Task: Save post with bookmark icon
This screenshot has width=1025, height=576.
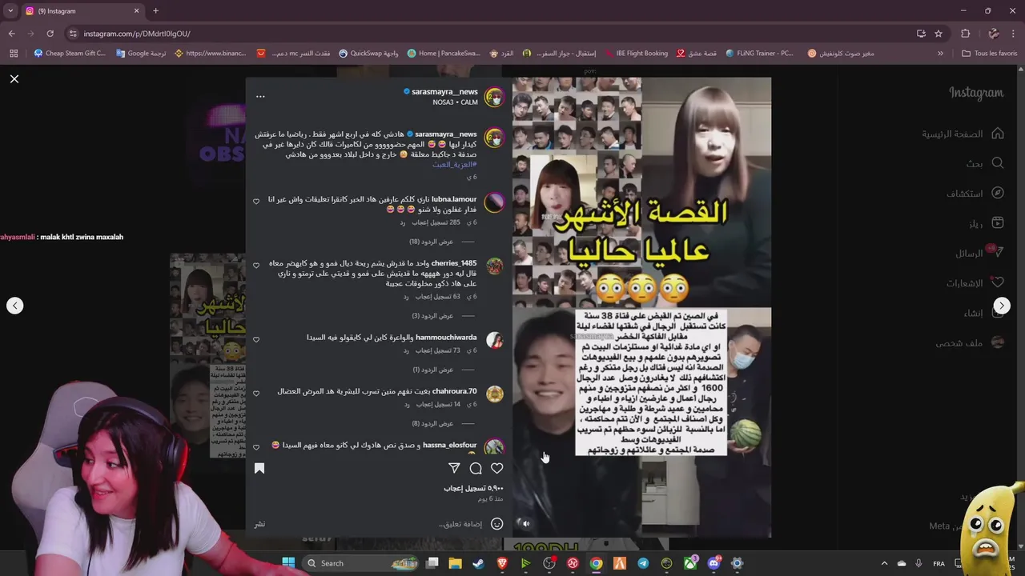Action: [259, 469]
